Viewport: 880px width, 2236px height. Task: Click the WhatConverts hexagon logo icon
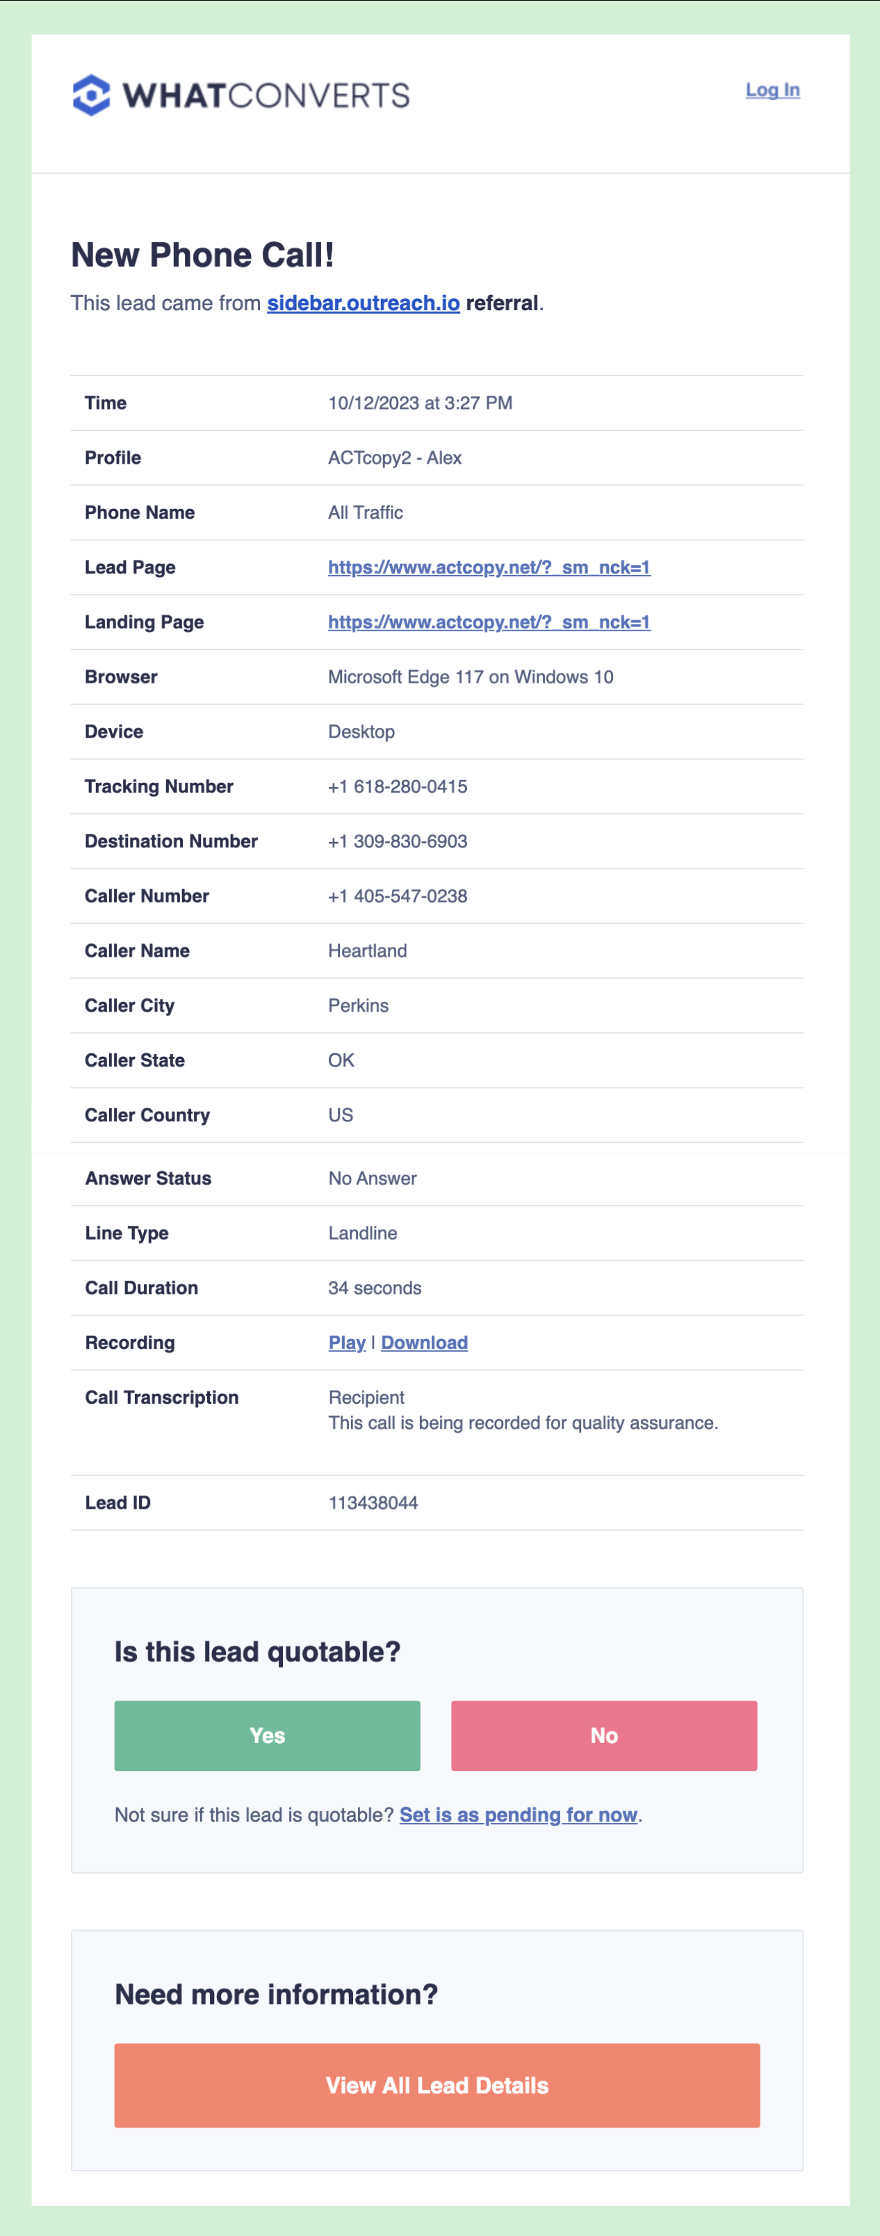click(91, 95)
